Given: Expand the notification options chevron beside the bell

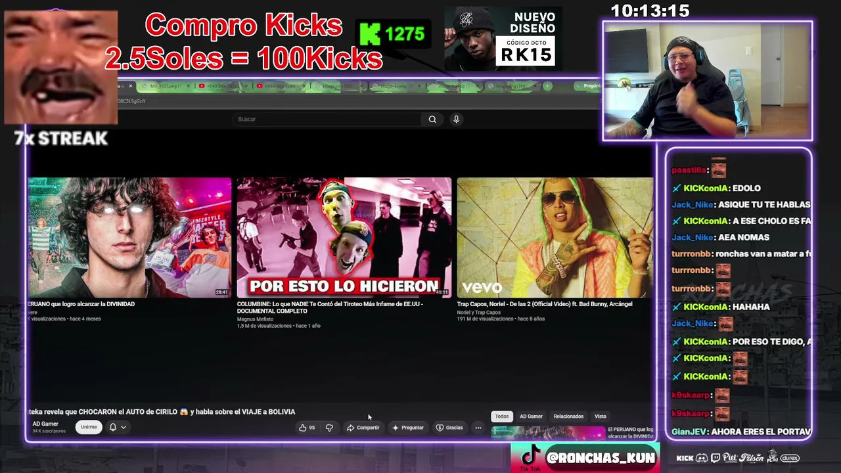Looking at the screenshot, I should click(x=123, y=427).
